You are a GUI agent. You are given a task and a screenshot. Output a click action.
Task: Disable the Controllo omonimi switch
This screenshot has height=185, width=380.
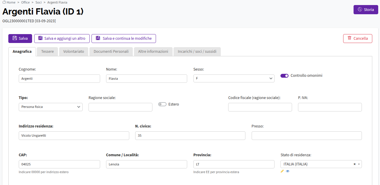pyautogui.click(x=284, y=76)
